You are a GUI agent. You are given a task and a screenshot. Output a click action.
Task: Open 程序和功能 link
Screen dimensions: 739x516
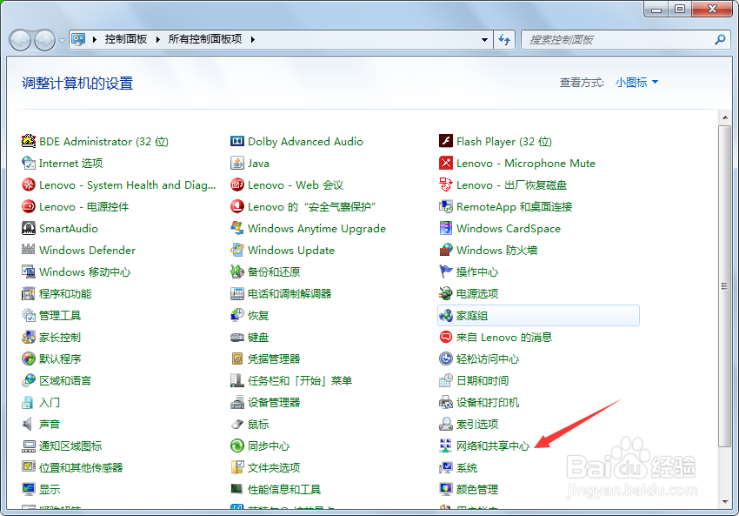tap(65, 294)
